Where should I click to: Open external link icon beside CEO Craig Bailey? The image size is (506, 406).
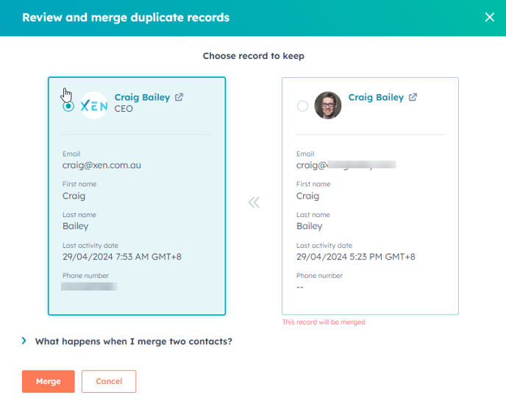pyautogui.click(x=179, y=97)
